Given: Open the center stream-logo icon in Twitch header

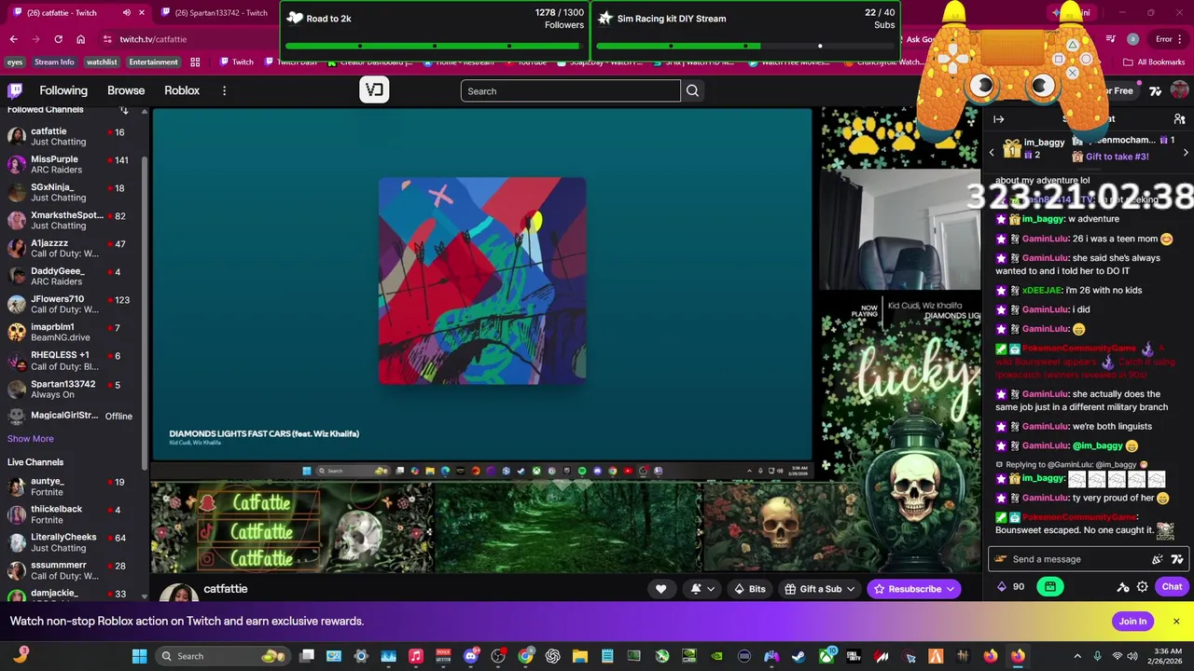Looking at the screenshot, I should pos(374,90).
